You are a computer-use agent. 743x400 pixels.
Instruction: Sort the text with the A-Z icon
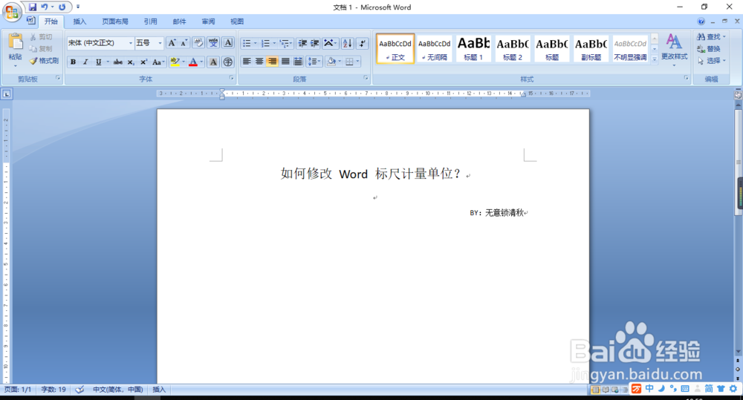click(347, 44)
